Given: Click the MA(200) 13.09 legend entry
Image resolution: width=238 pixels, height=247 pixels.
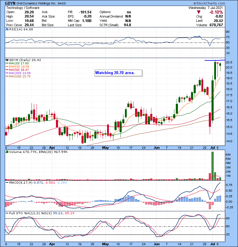Looking at the screenshot, I should (x=18, y=73).
